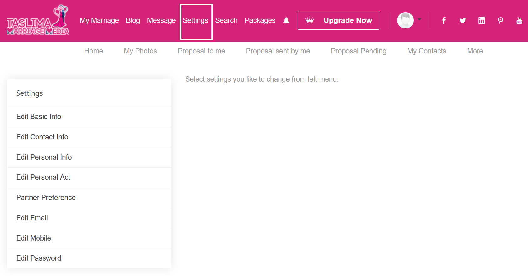
Task: Go to the Packages menu
Action: (x=260, y=21)
